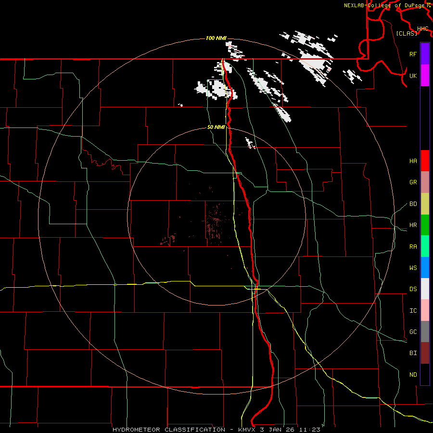Click the 100 NMI range ring label
The image size is (433, 433).
[x=216, y=38]
